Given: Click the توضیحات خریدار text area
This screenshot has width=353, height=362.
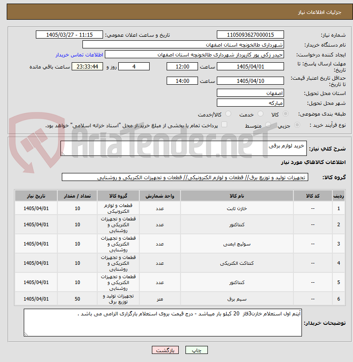Looking at the screenshot, I should (163, 323).
